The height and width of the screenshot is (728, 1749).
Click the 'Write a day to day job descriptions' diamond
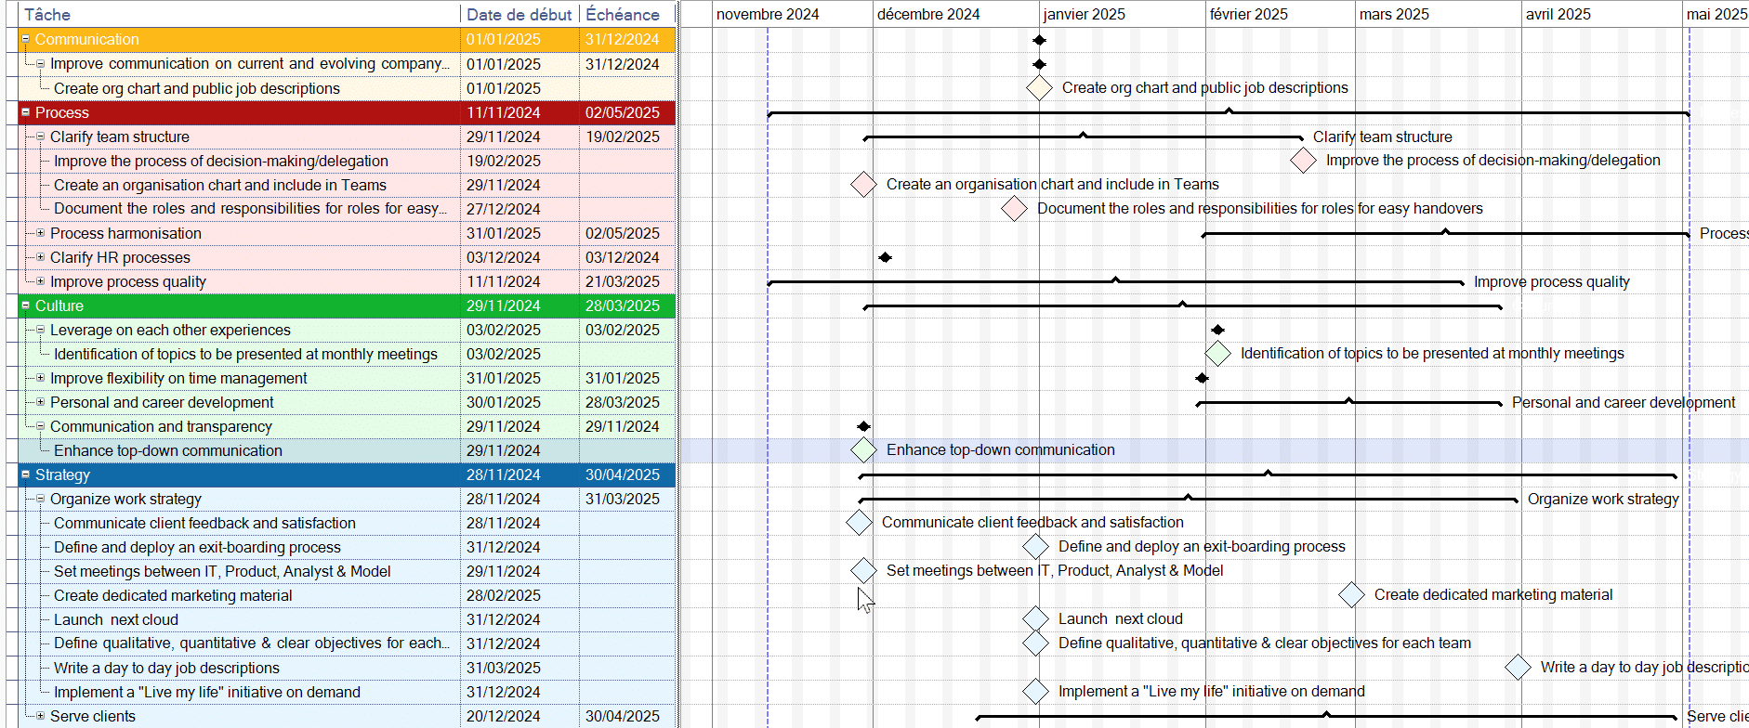pos(1518,668)
